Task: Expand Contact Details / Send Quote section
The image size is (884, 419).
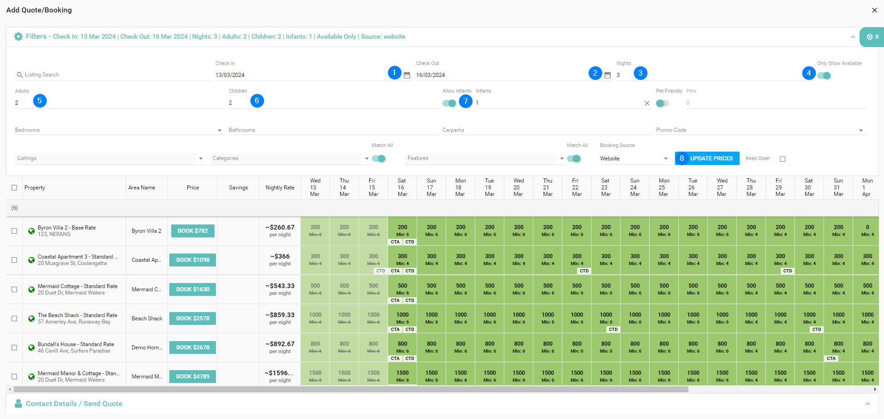Action: [867, 404]
